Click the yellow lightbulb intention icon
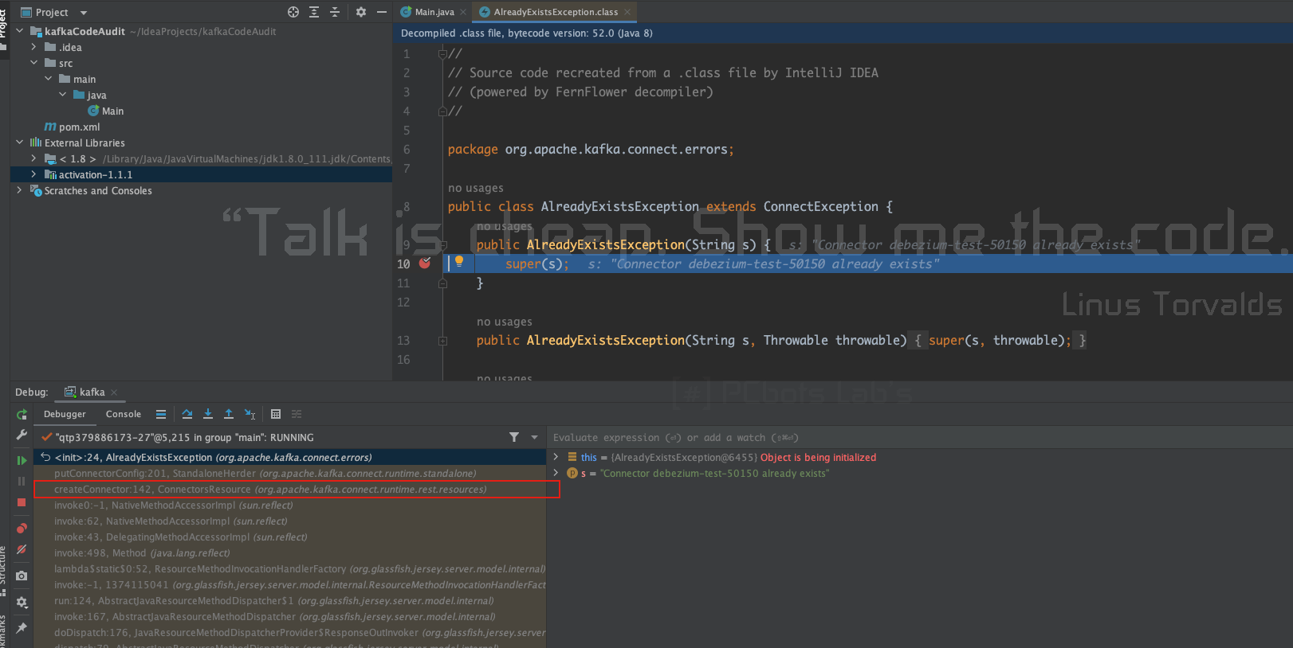1293x648 pixels. point(459,261)
